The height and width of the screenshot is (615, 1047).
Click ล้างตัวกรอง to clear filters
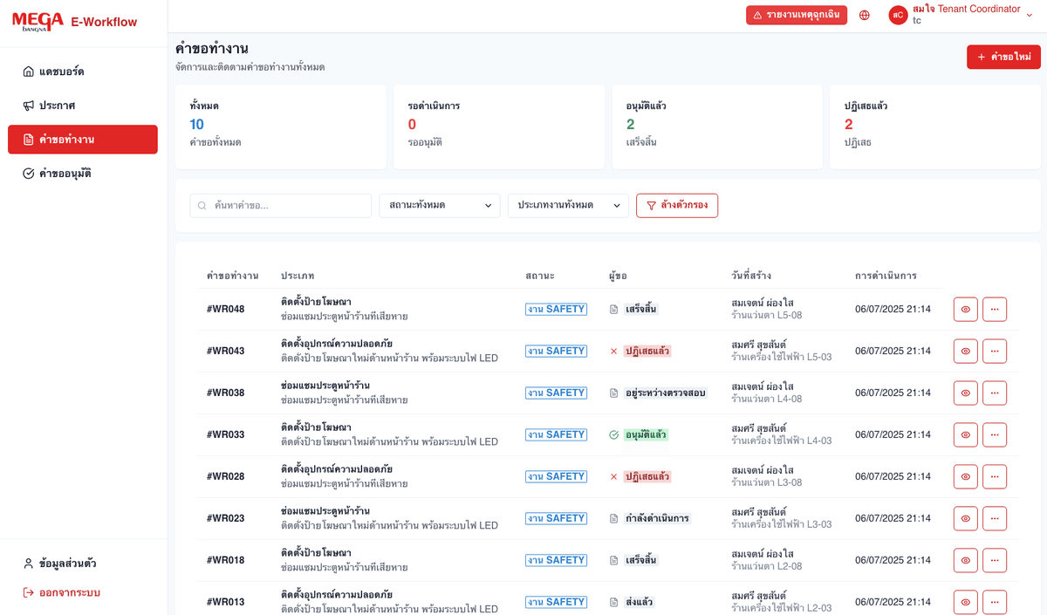pos(677,205)
